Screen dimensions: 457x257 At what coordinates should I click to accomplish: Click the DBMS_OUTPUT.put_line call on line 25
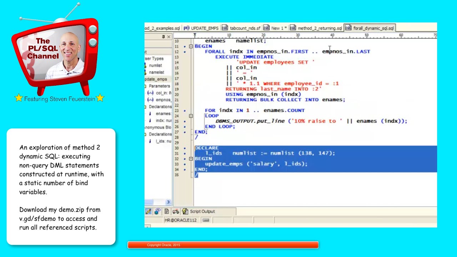coord(251,121)
